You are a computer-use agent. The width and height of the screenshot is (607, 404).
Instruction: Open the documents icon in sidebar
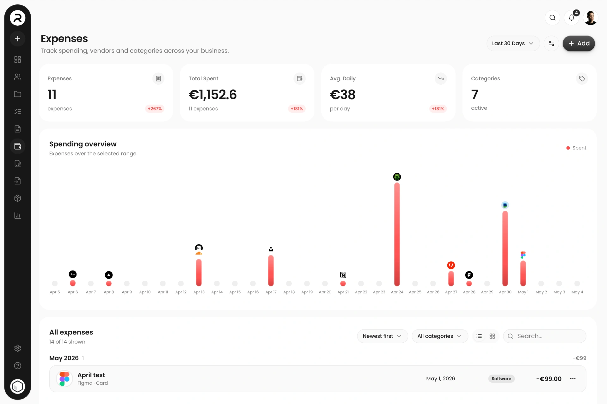click(x=18, y=129)
